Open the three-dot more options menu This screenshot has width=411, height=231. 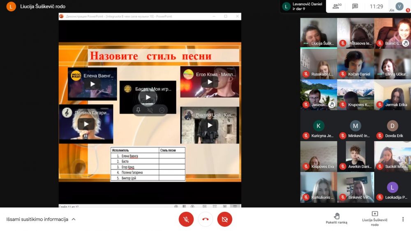[403, 219]
